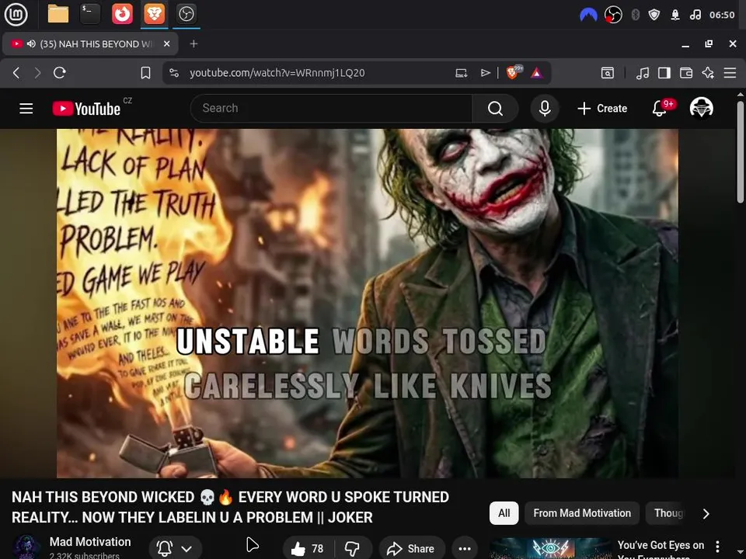
Task: Open the Files folder launcher in panel
Action: coord(58,14)
